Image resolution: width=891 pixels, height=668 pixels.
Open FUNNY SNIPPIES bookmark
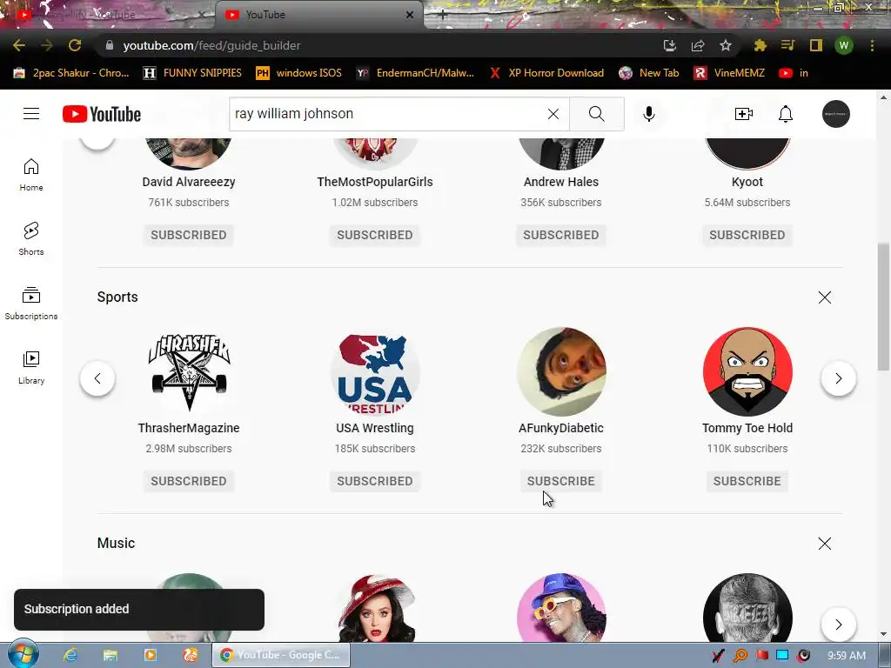[192, 73]
